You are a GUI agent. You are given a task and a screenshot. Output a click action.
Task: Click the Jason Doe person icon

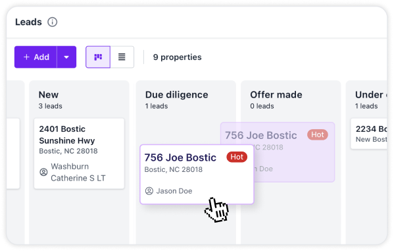(149, 191)
